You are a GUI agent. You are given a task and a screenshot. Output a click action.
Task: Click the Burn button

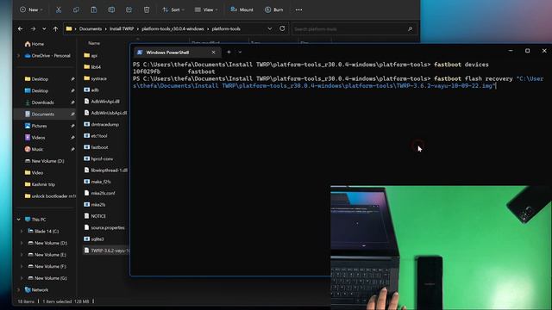point(273,9)
